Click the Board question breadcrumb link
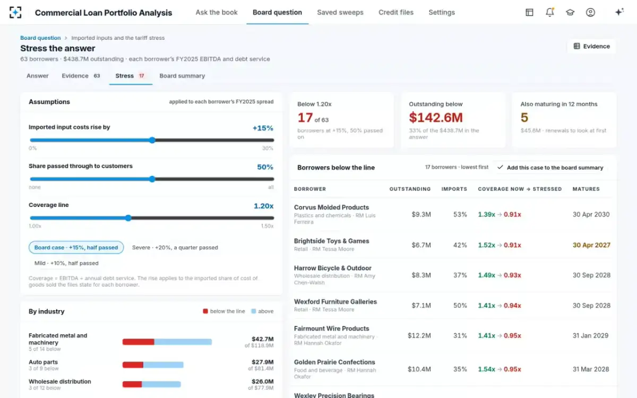This screenshot has width=637, height=398. tap(40, 38)
